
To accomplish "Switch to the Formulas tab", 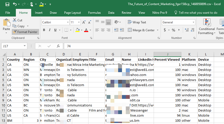I will point(94,13).
